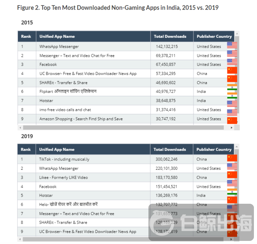The height and width of the screenshot is (244, 257).
Task: Select 'UC Browser' app name in the 2015 table
Action: [x=88, y=74]
